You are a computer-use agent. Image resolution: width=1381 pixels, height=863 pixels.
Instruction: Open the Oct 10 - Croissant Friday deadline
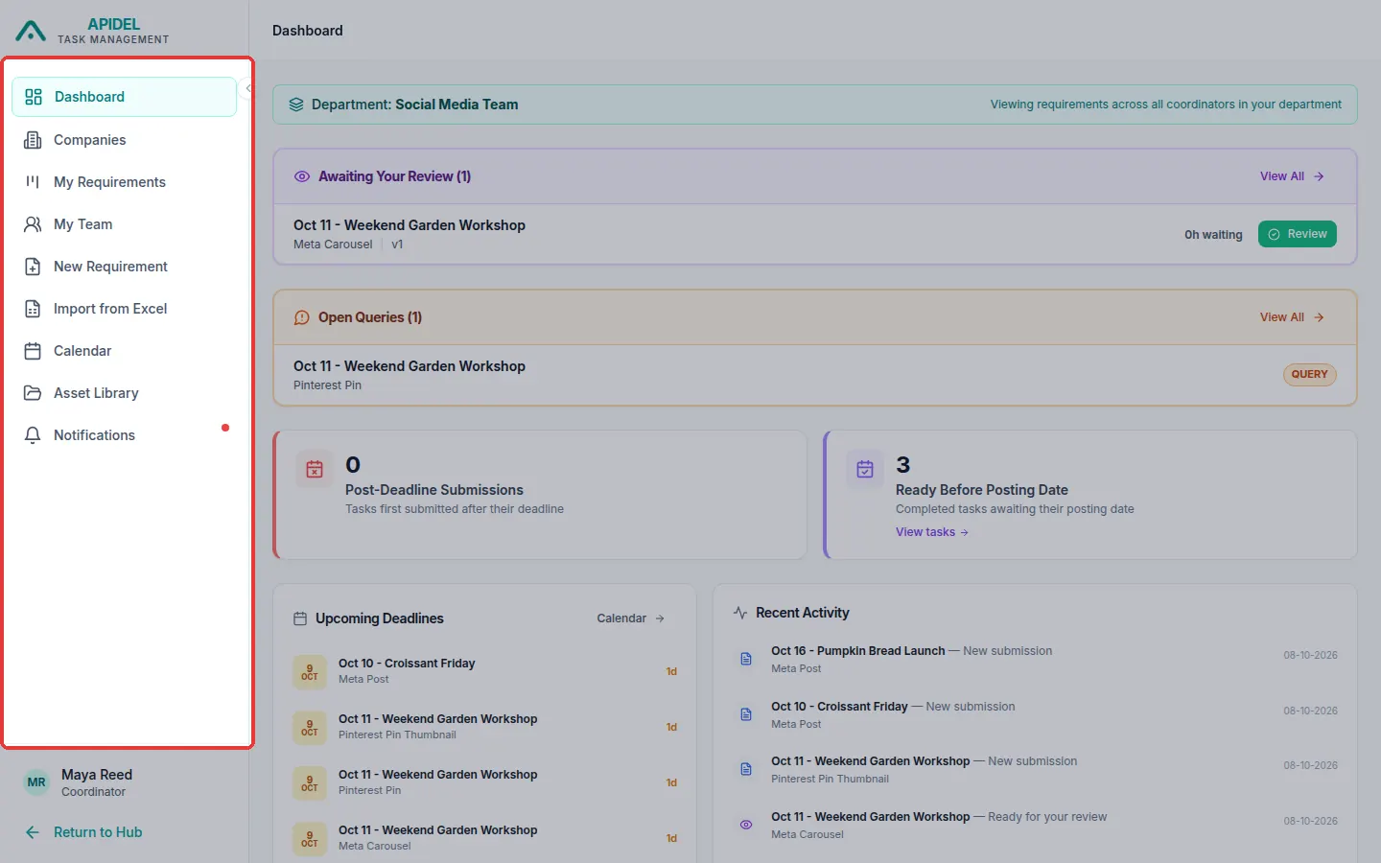484,671
